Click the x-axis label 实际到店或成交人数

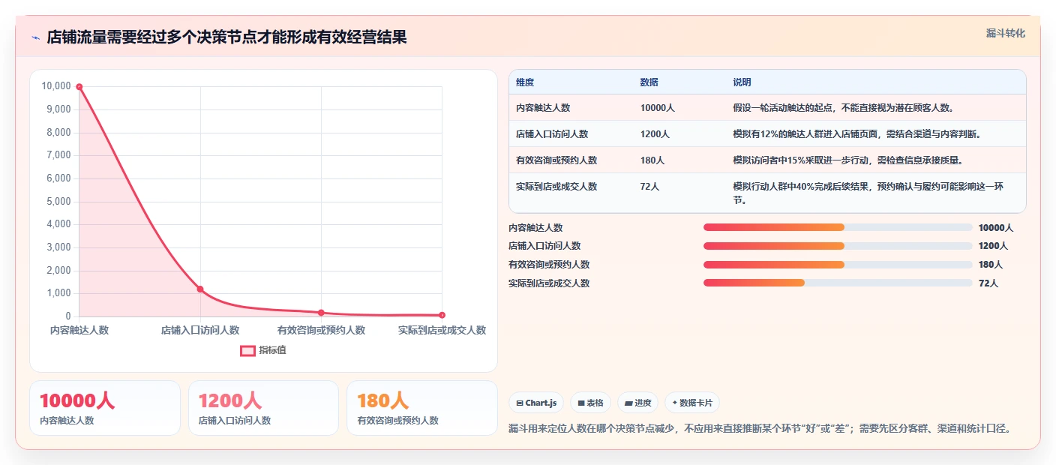(x=442, y=330)
